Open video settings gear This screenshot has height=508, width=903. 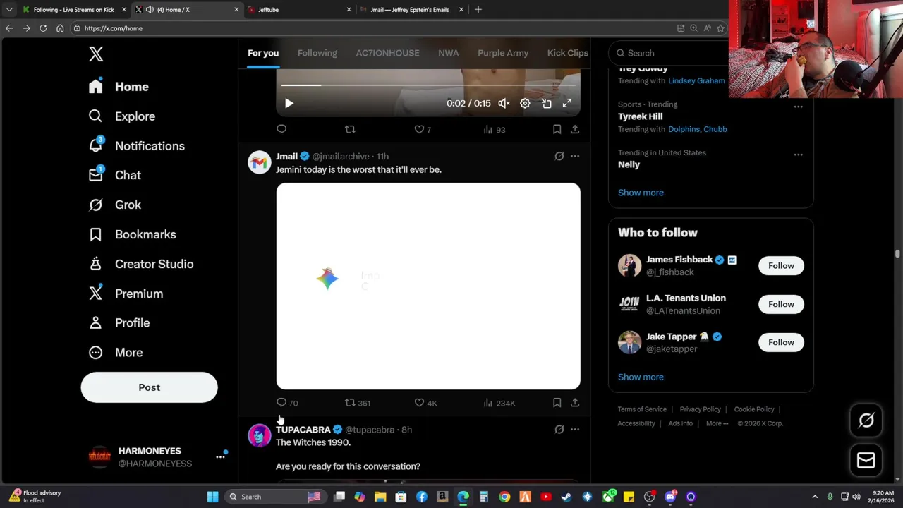[x=525, y=104]
